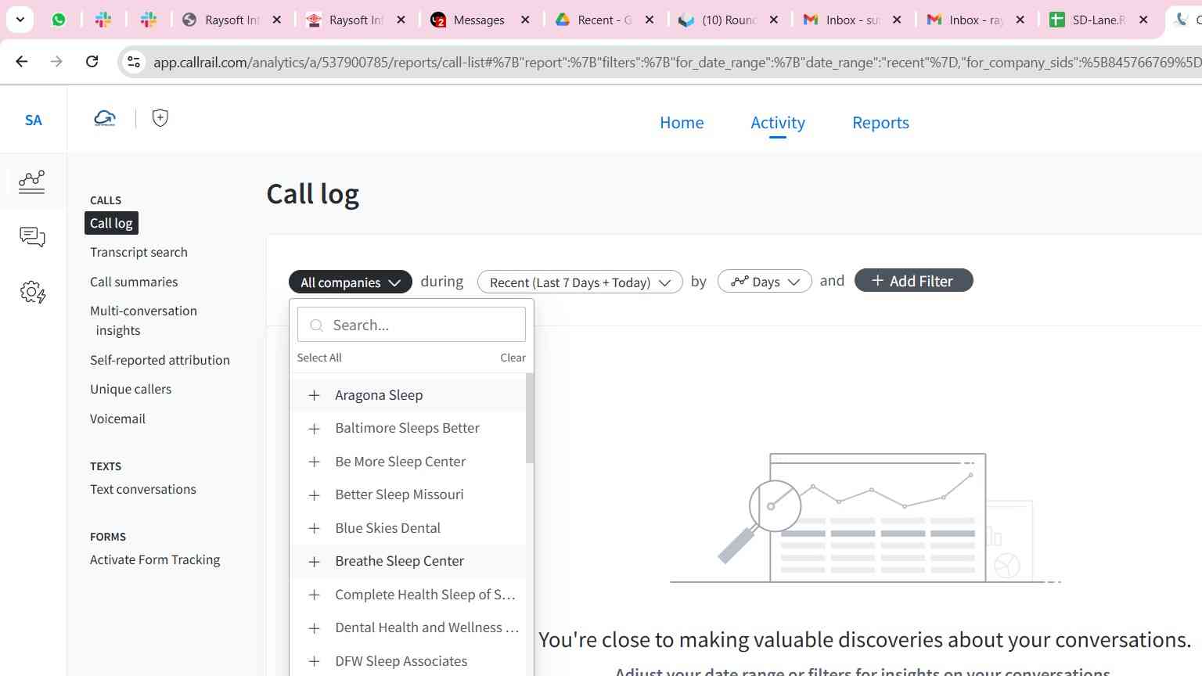Image resolution: width=1202 pixels, height=676 pixels.
Task: Switch to the SD-Lane spreadsheet tab
Action: [1098, 20]
